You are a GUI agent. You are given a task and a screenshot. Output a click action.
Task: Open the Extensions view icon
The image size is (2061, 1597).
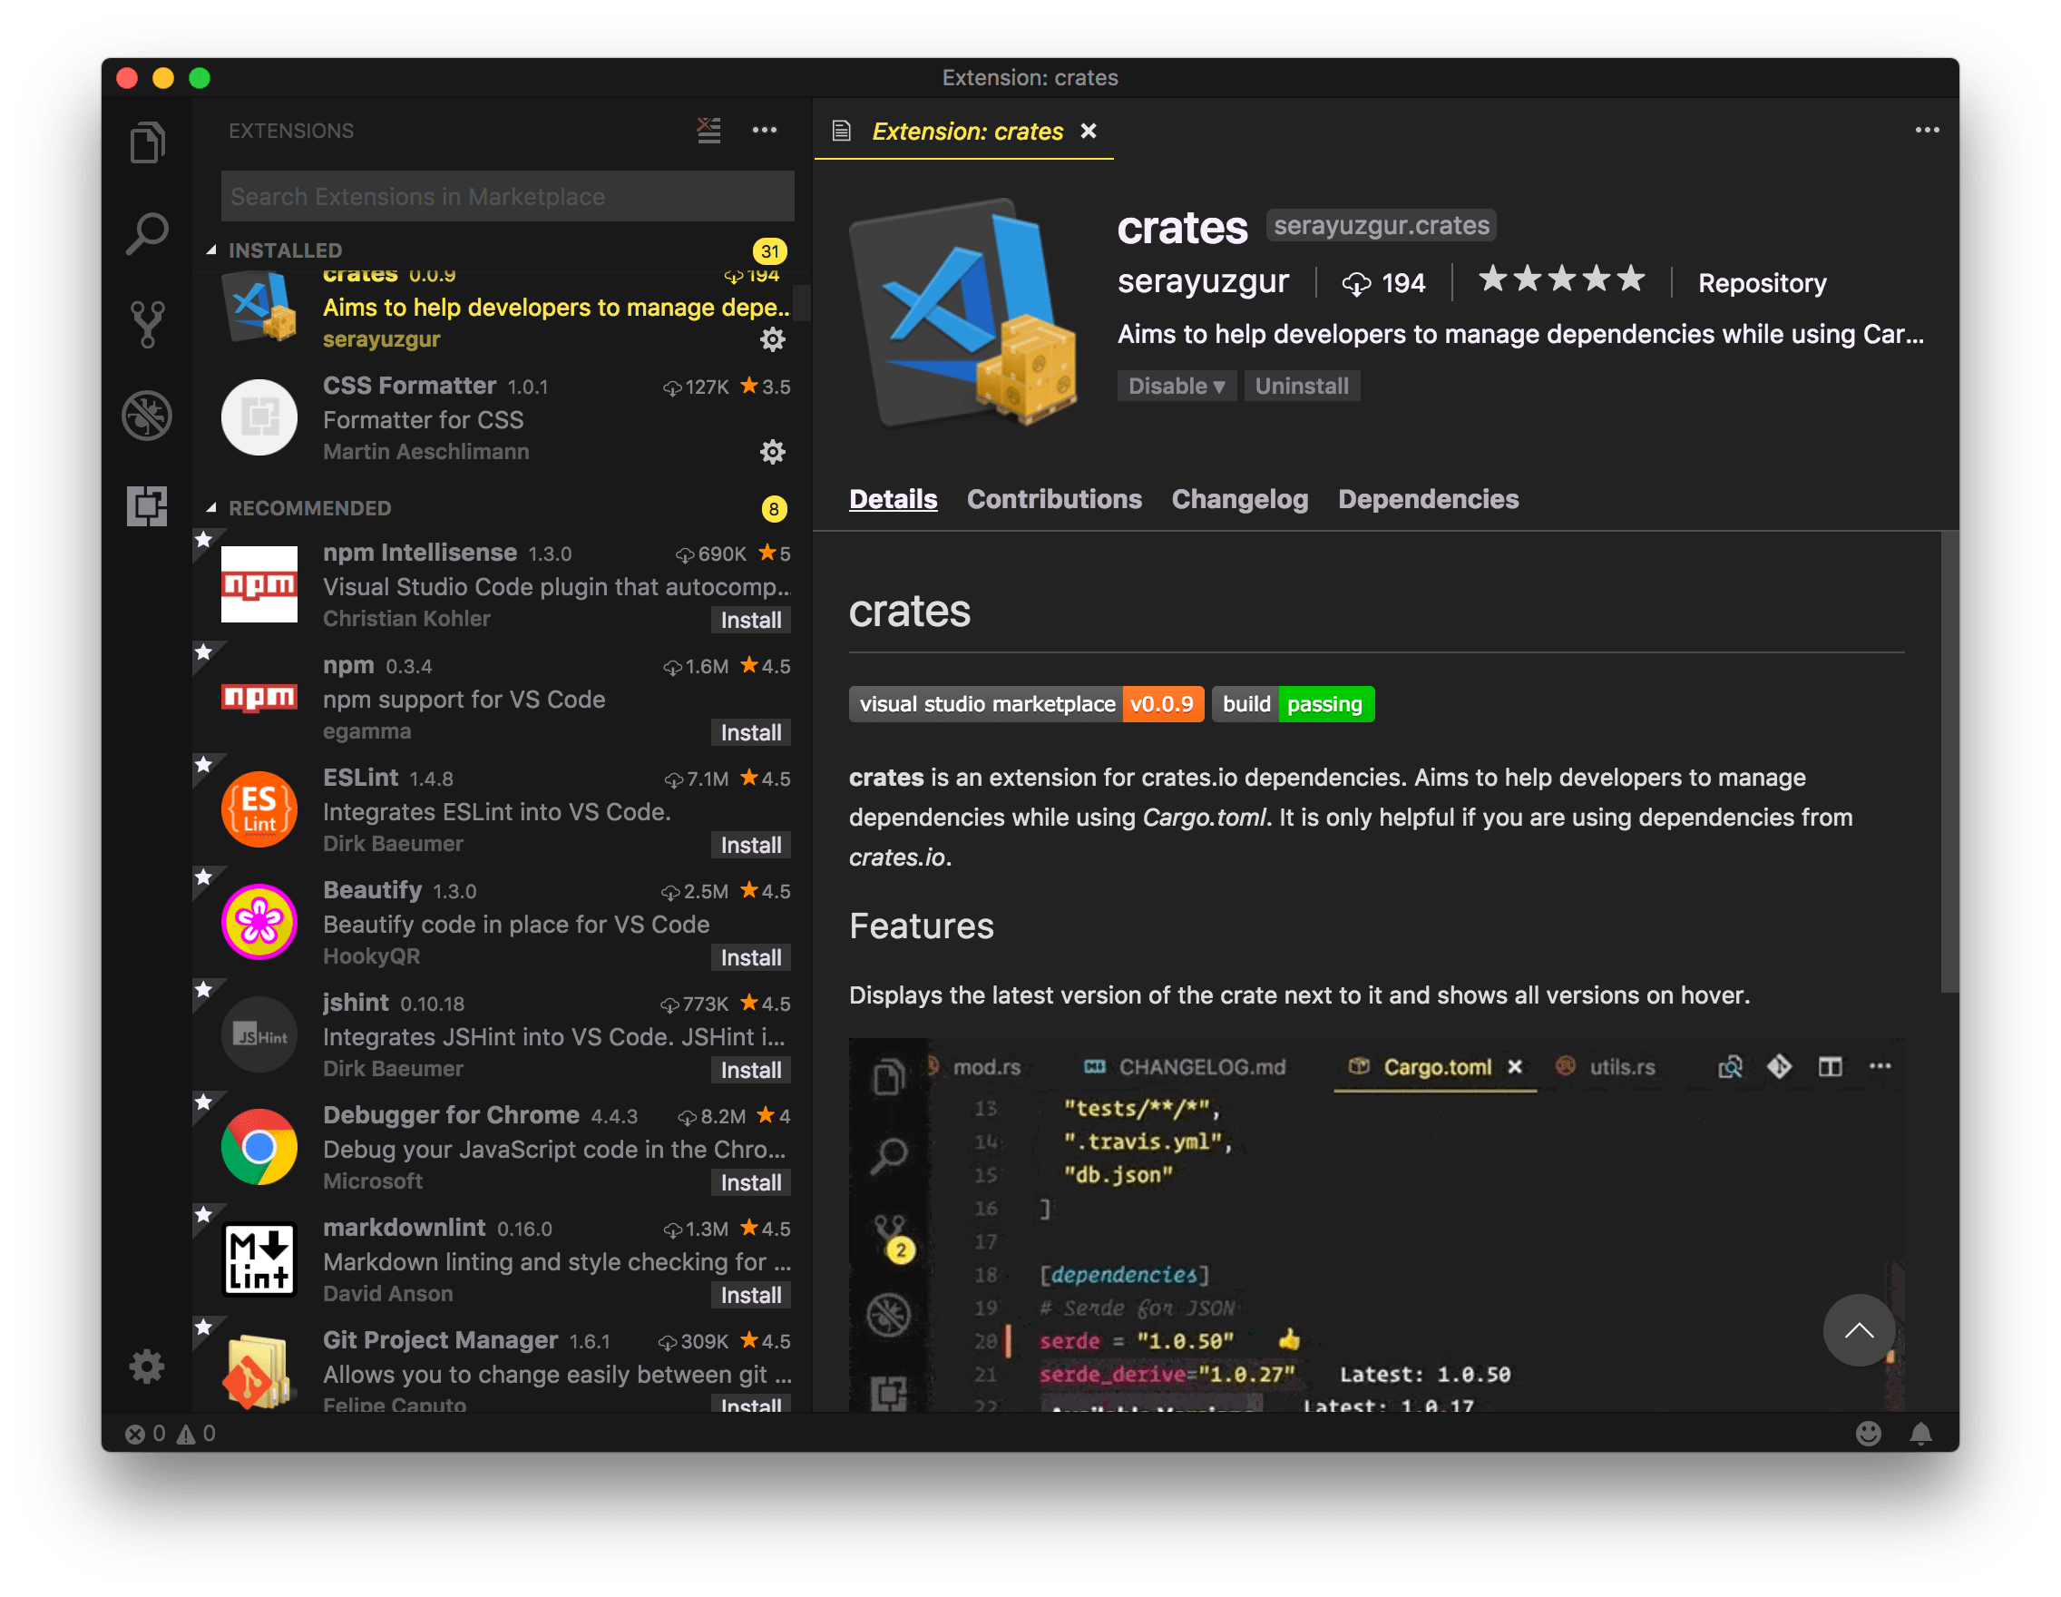click(147, 506)
